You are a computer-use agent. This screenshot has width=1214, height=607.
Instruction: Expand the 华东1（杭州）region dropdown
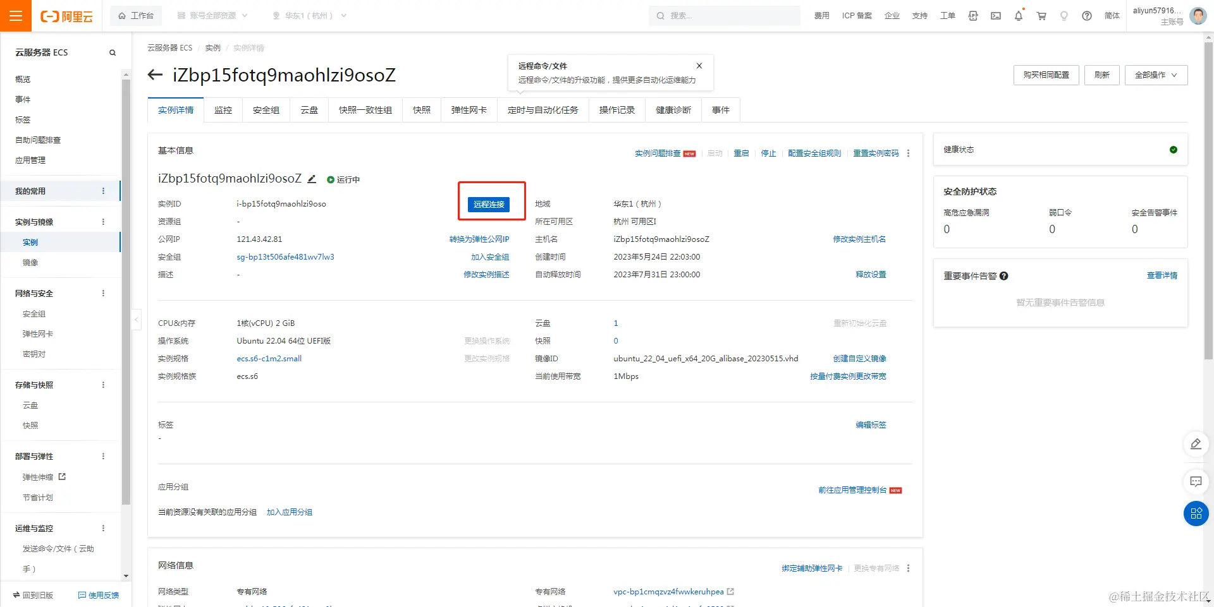click(x=309, y=16)
